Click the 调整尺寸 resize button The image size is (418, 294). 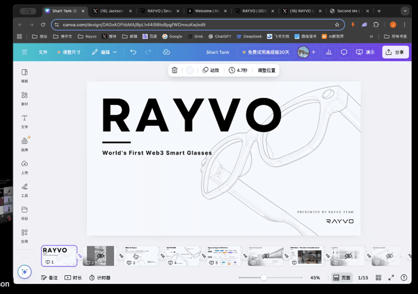(68, 52)
